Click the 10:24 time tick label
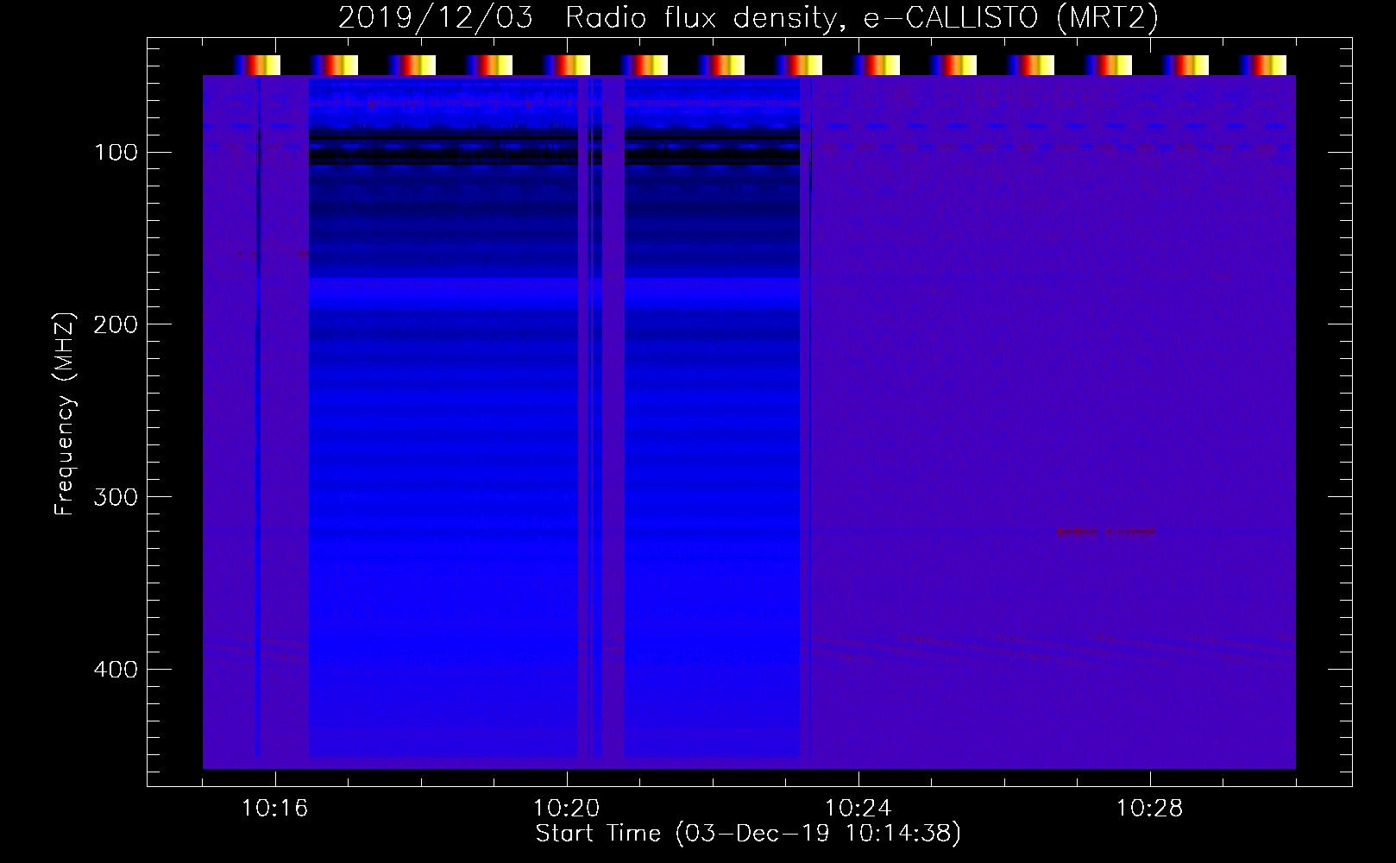 [x=858, y=808]
